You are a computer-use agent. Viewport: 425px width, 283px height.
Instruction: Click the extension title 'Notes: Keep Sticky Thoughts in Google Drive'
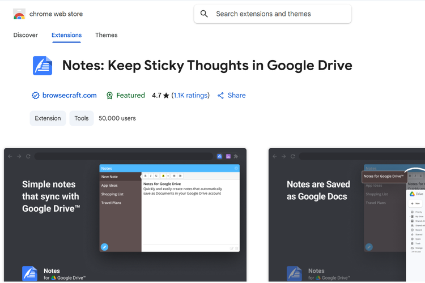tap(207, 66)
